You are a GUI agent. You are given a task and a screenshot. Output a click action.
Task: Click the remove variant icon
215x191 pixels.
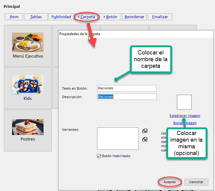145,139
